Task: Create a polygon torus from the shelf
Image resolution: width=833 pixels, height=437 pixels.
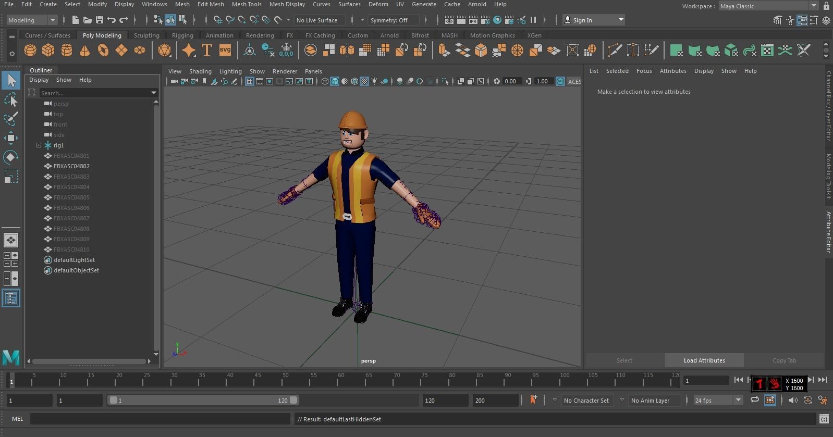Action: (x=103, y=50)
